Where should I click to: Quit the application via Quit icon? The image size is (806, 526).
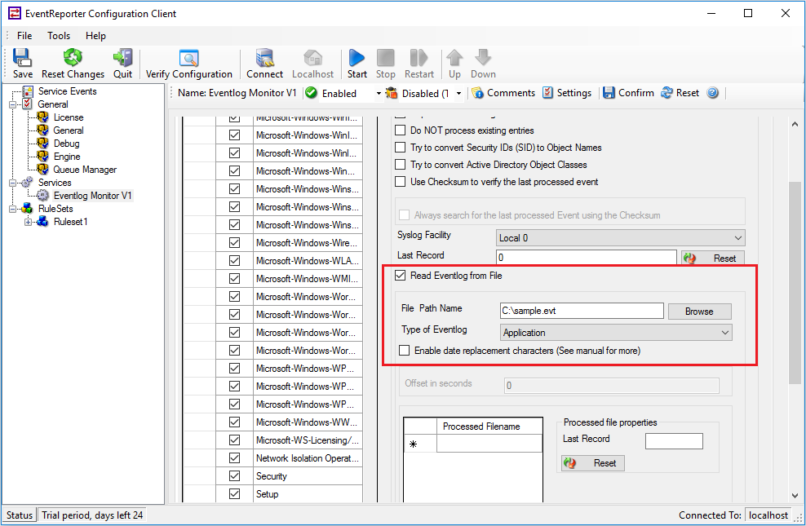tap(123, 63)
